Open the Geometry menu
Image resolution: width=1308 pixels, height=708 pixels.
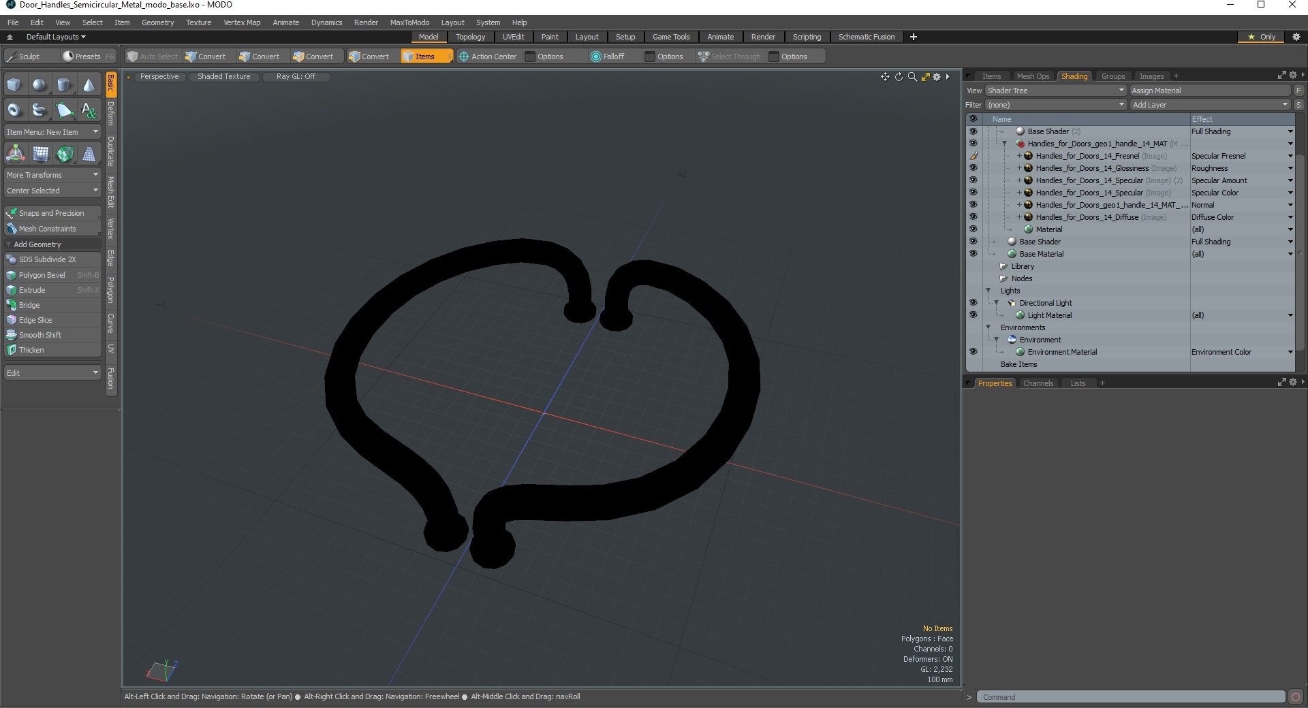click(157, 22)
